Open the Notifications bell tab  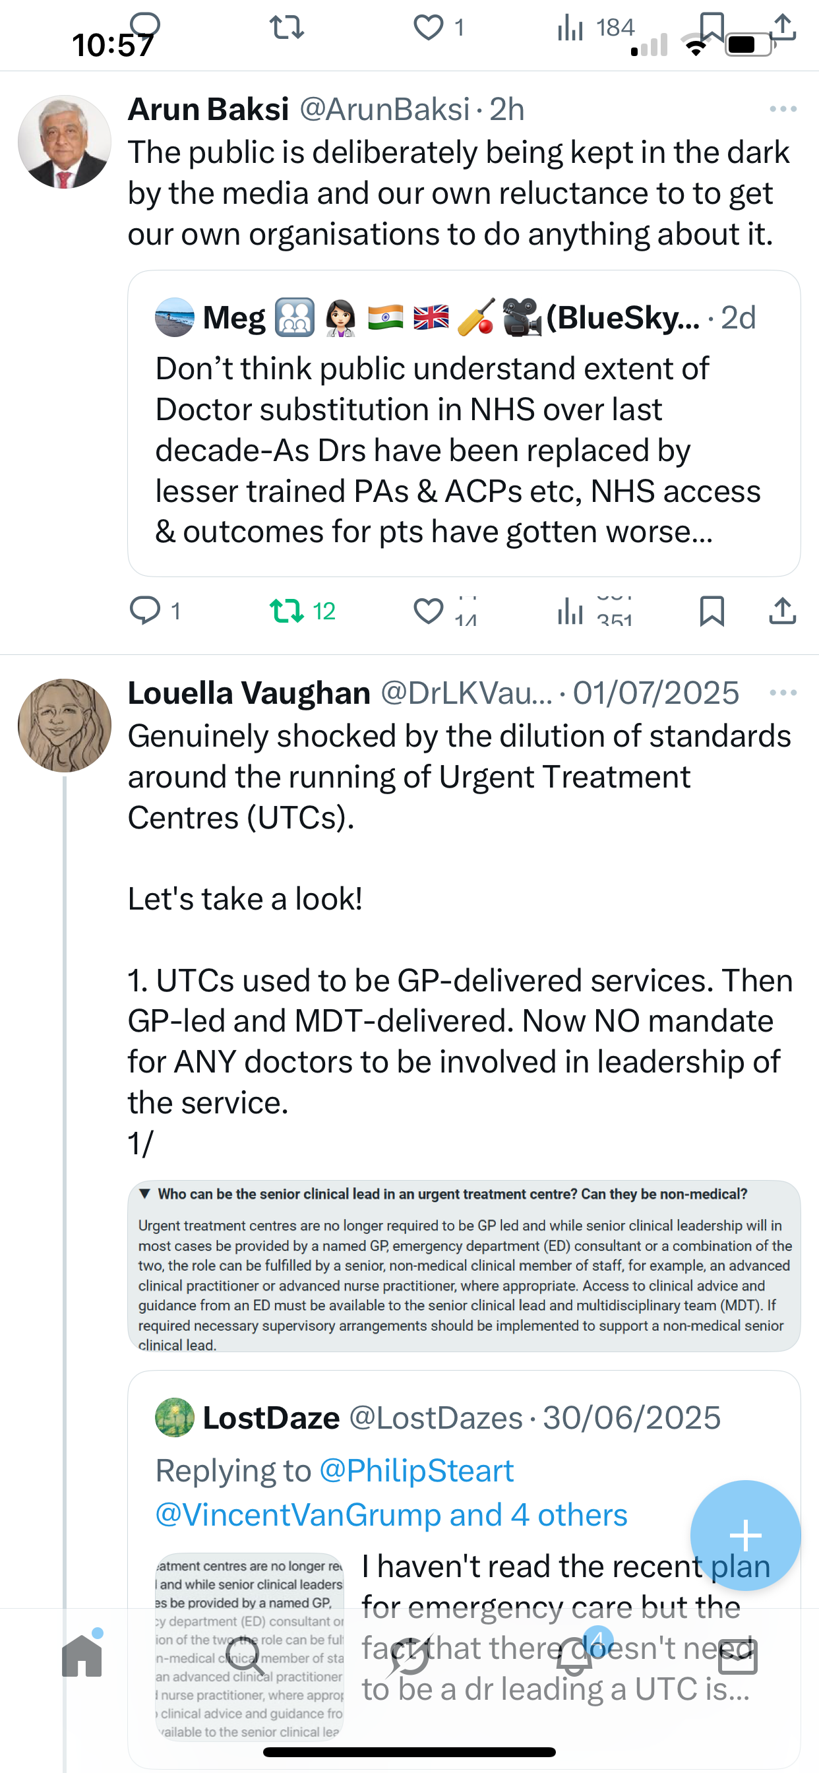[574, 1656]
